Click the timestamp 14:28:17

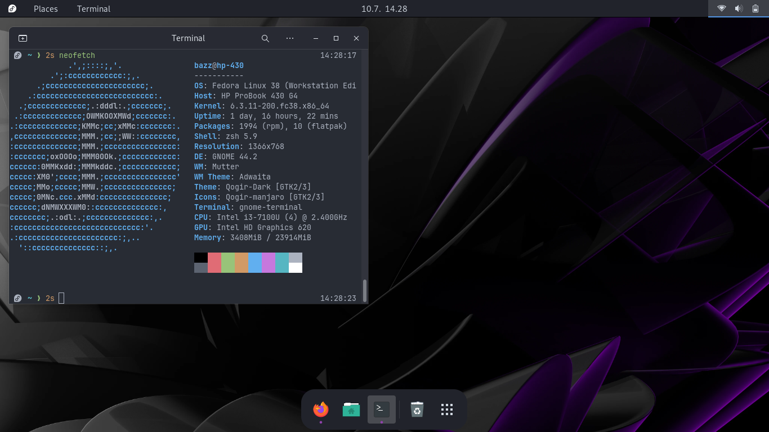pos(338,56)
